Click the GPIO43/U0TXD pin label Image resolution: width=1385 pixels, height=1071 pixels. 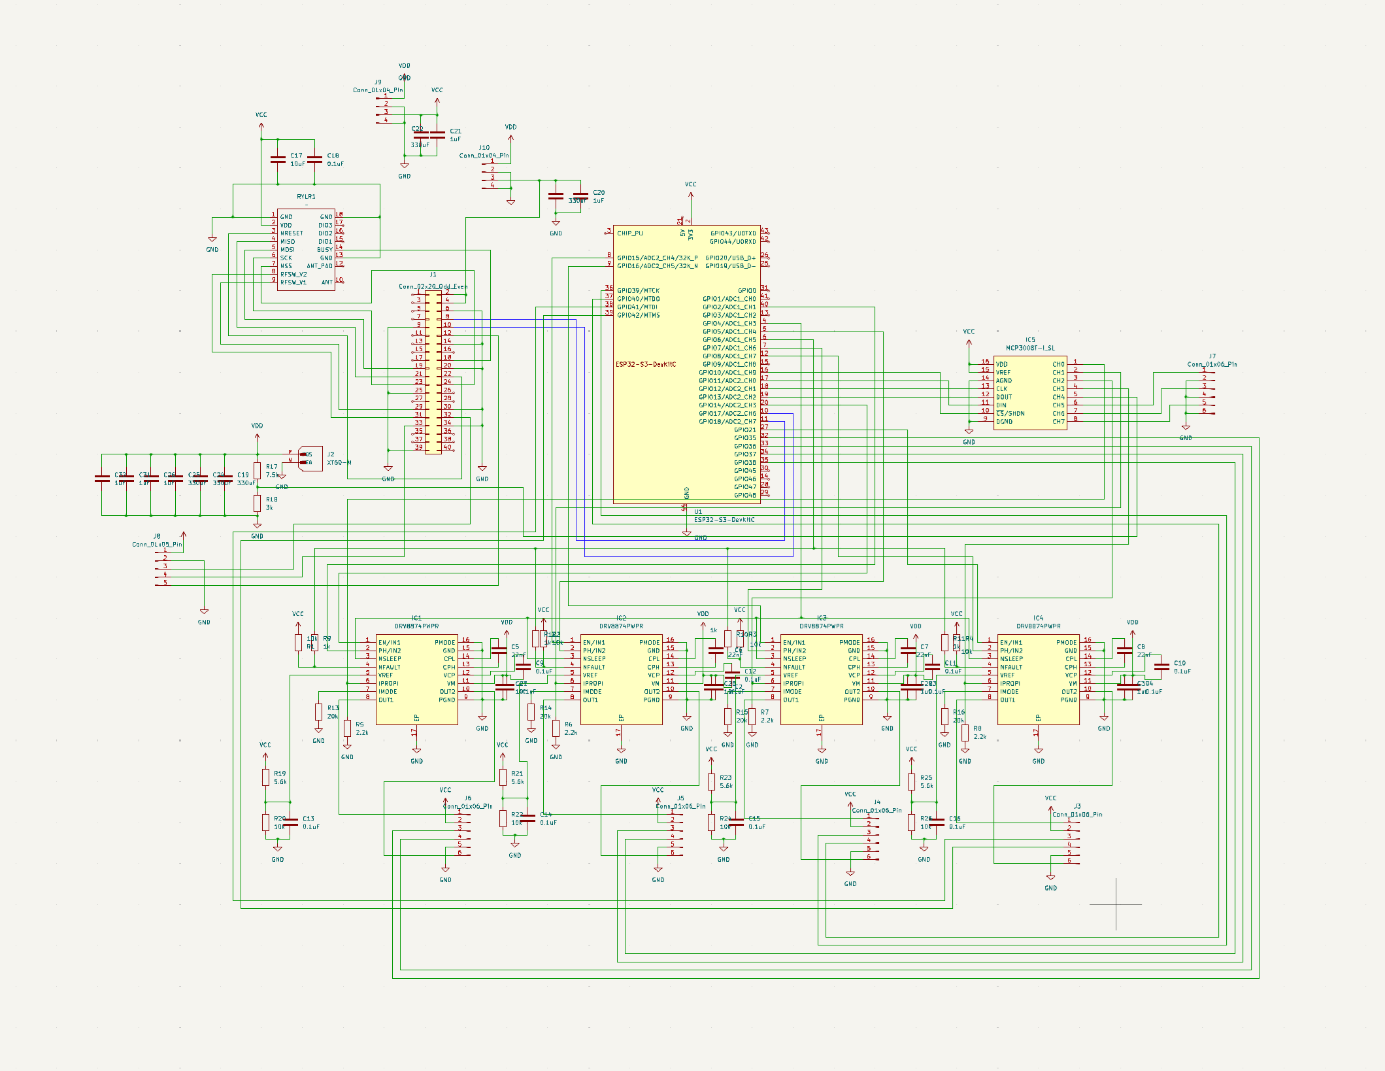click(733, 233)
